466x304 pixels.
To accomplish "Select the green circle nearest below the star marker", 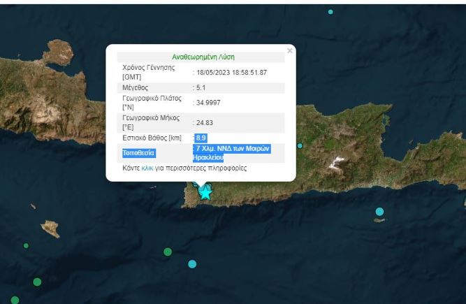I will (x=168, y=252).
